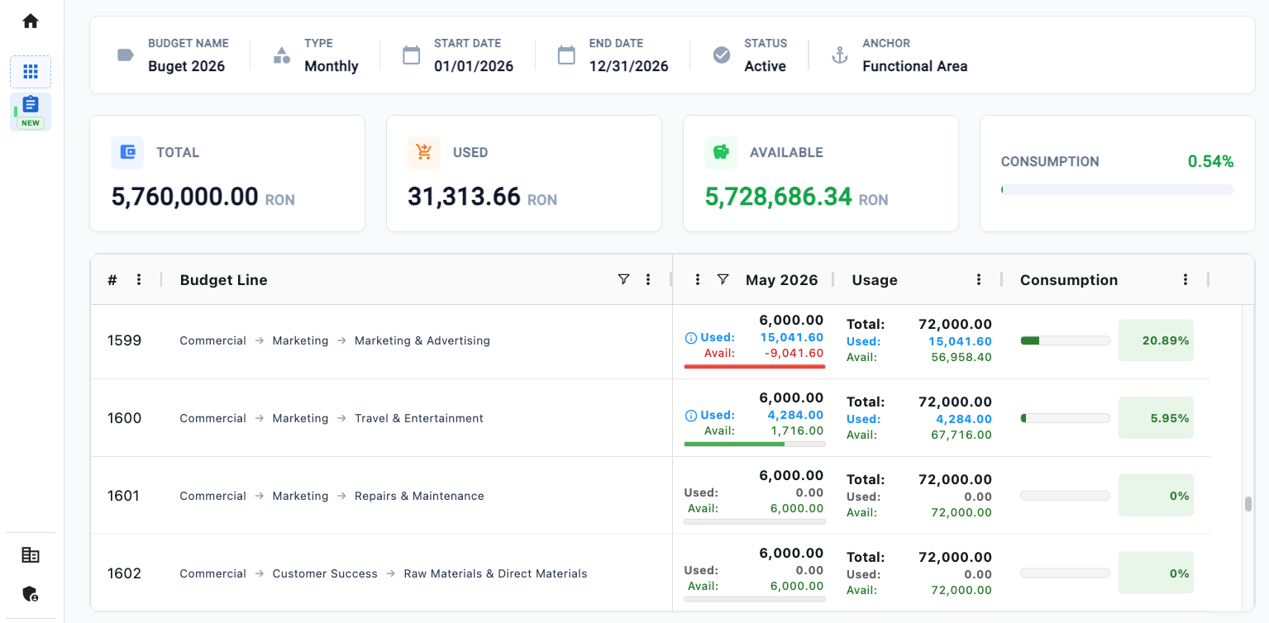
Task: Click the shield security icon in sidebar
Action: click(x=31, y=594)
